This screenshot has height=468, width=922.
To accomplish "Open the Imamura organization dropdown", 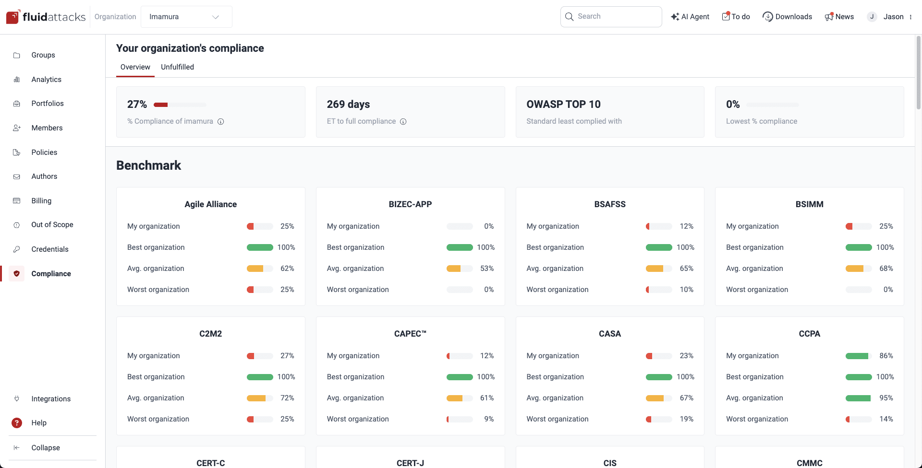I will [x=186, y=16].
